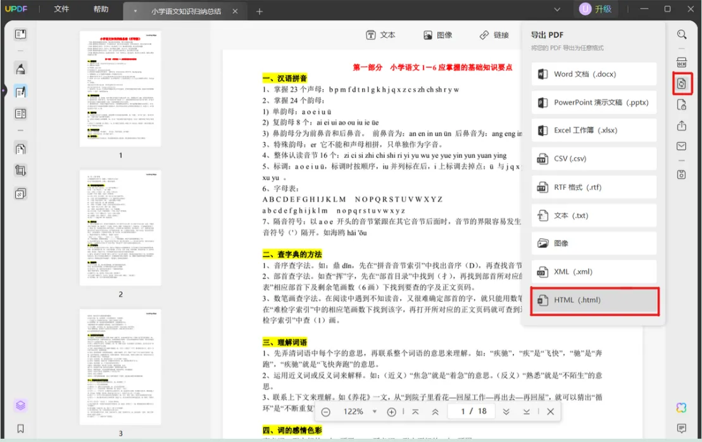Add a new tab with the plus button
This screenshot has height=442, width=702.
click(260, 11)
